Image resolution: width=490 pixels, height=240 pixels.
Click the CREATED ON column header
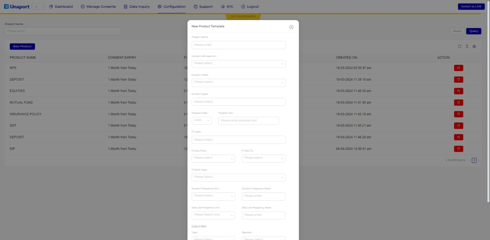coord(347,58)
